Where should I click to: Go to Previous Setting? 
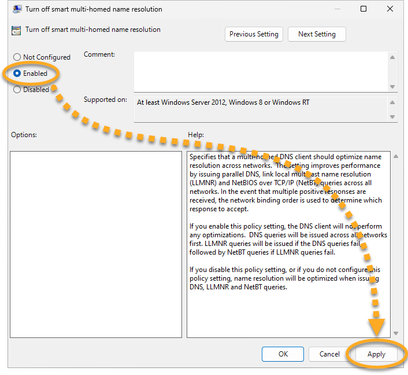254,34
